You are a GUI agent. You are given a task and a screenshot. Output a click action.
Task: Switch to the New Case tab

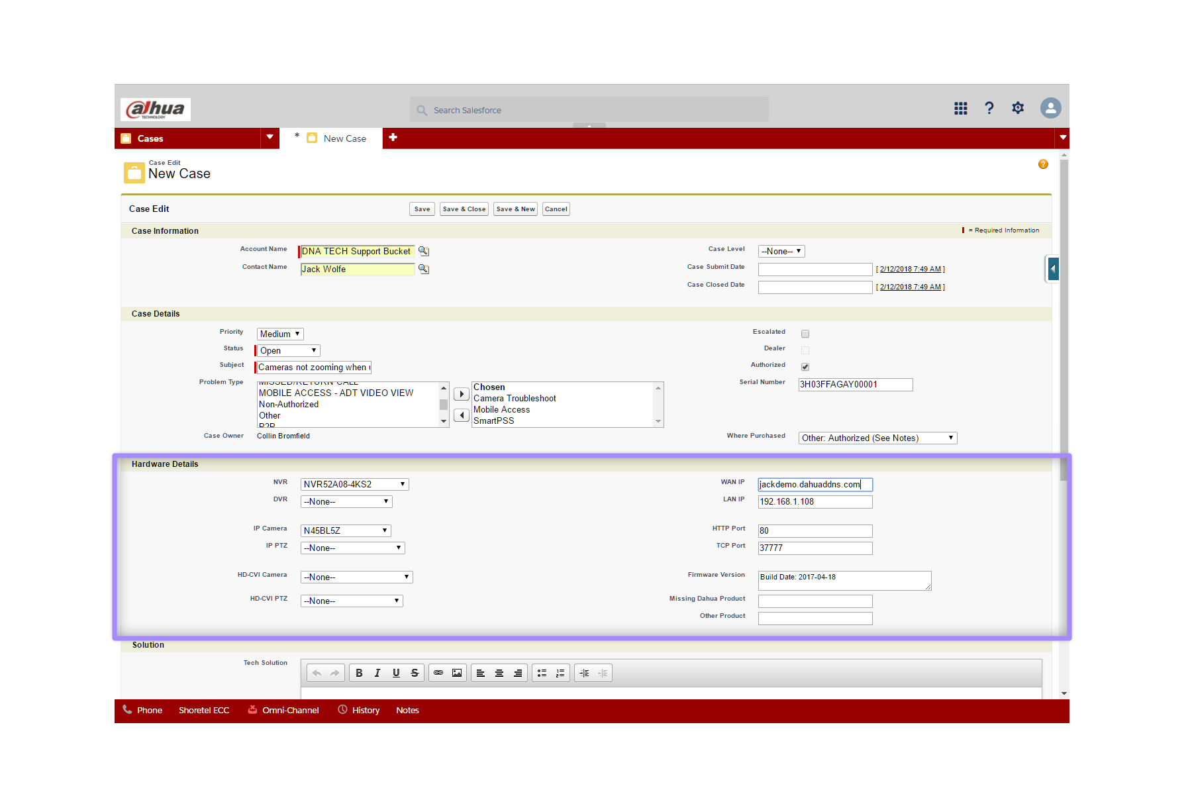pos(344,138)
